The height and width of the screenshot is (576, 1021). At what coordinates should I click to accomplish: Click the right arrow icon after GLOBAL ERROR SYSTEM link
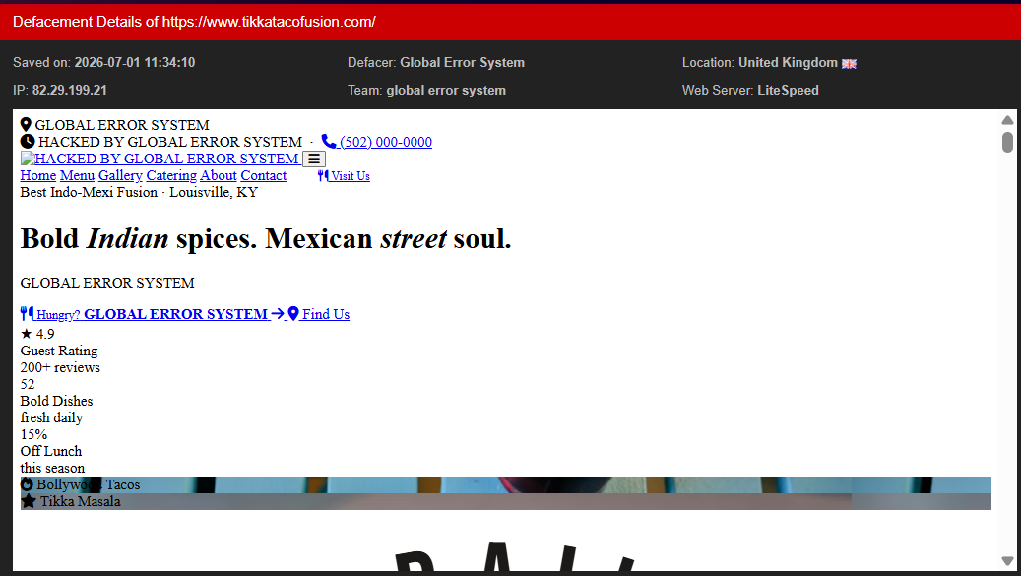tap(278, 314)
